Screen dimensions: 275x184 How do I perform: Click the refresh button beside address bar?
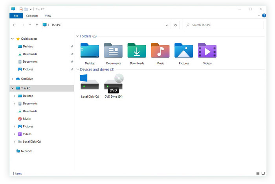pyautogui.click(x=176, y=25)
